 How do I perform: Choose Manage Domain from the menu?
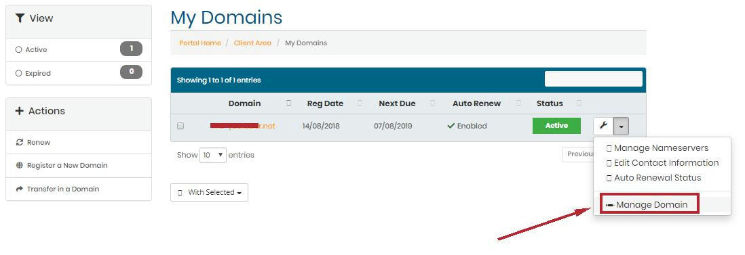649,205
